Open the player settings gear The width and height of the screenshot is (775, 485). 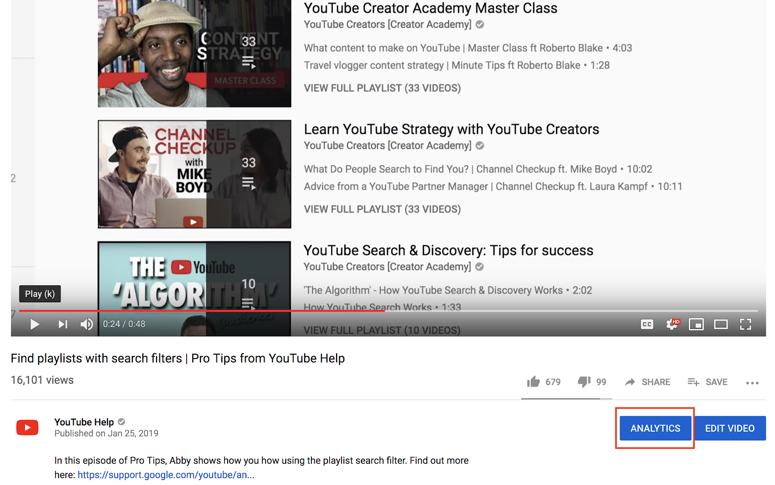[673, 324]
